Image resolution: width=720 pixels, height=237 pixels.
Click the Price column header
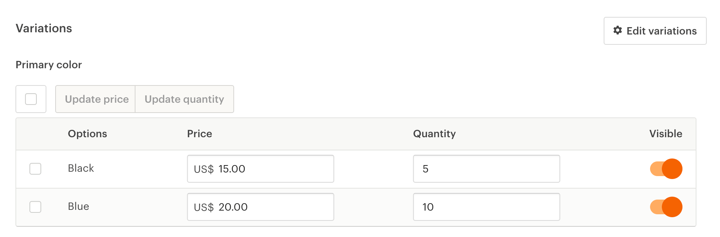point(200,134)
